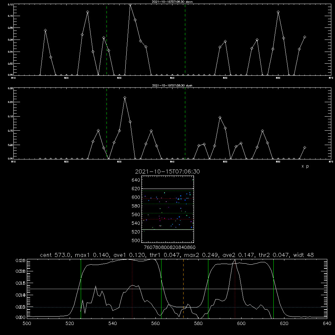Viewport: 335px width, 335px height.
Task: Click dusk plot peak marker near x=857
Action: 262,131
